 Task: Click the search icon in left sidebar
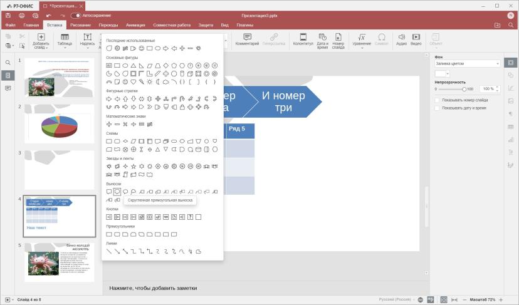(8, 63)
